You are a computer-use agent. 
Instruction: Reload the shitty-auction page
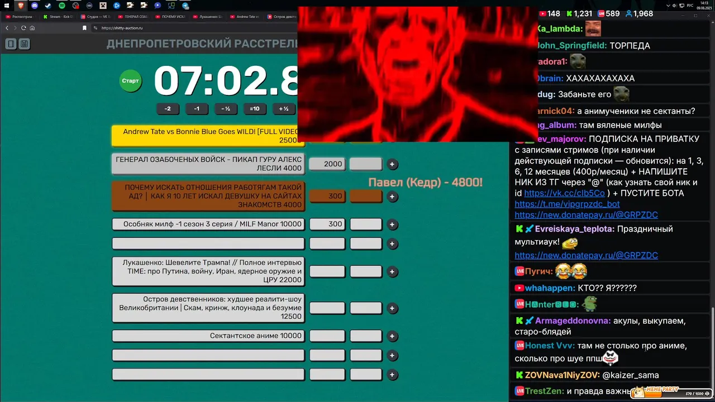pos(25,28)
